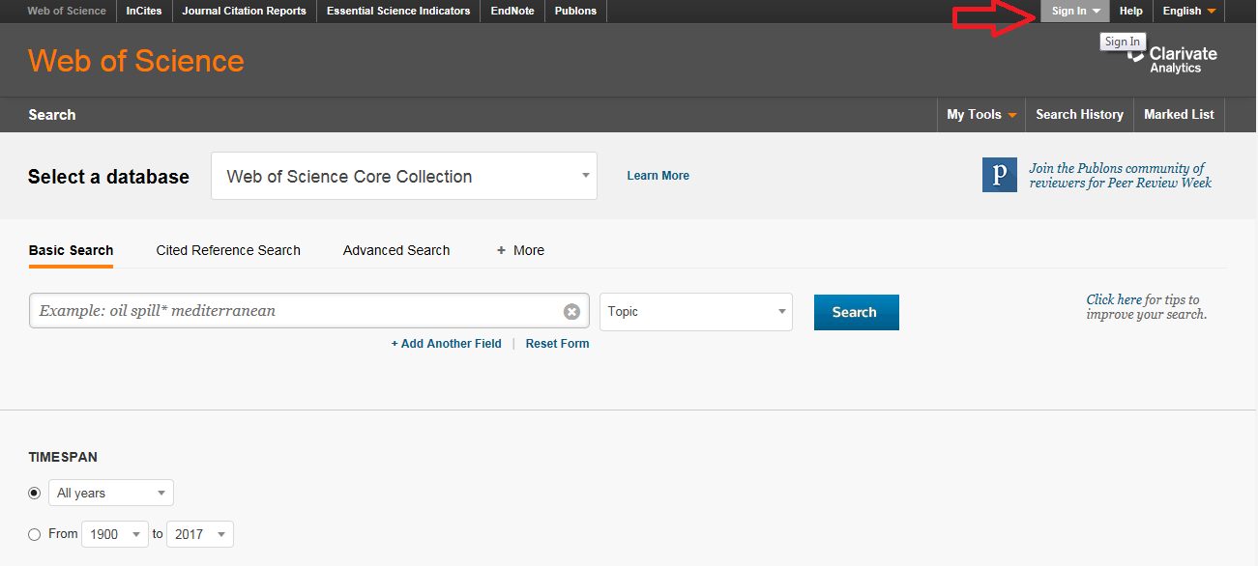Screen dimensions: 1258x566
Task: Open the Topic field dropdown
Action: pos(696,312)
